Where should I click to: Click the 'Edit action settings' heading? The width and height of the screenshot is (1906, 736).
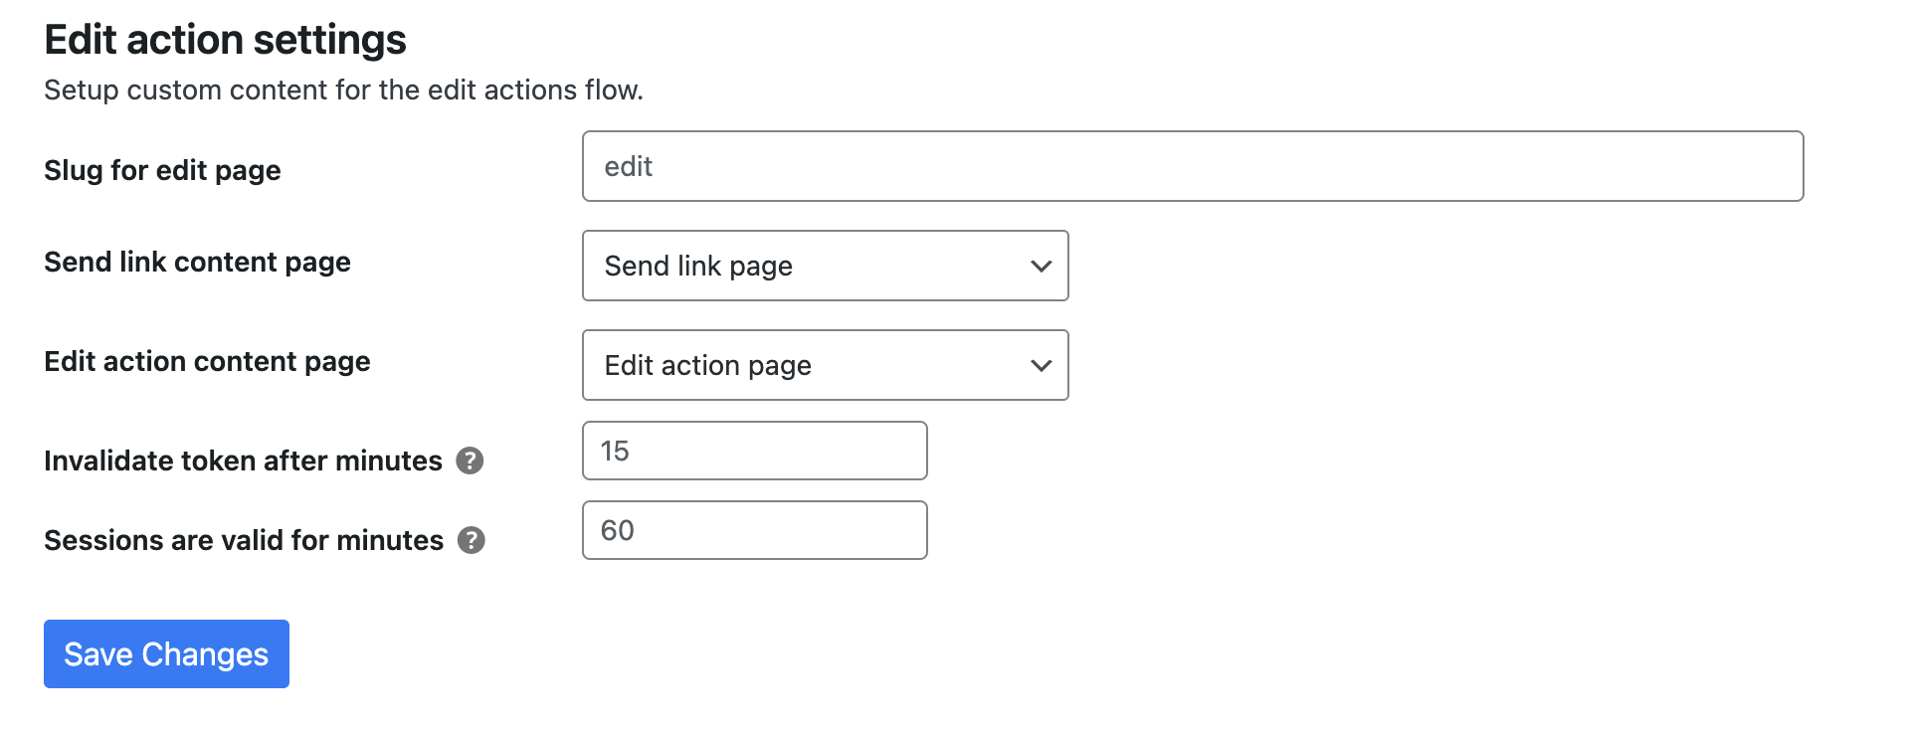pos(225,40)
